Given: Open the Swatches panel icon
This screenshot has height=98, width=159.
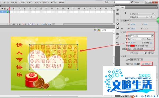Looking at the screenshot, I should 117,14.
